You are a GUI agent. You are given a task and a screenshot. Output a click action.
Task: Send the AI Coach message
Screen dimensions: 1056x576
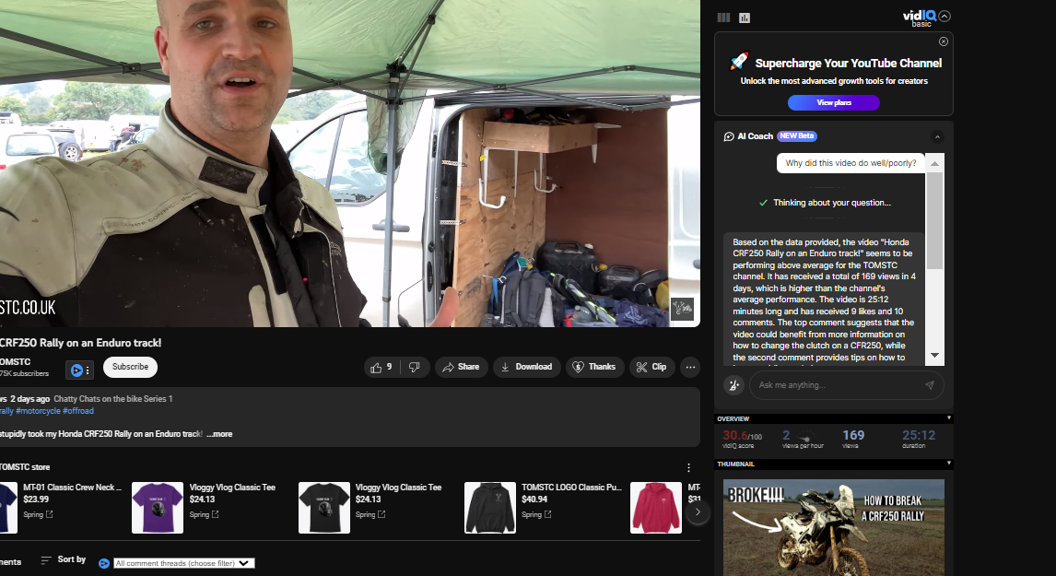pyautogui.click(x=929, y=385)
